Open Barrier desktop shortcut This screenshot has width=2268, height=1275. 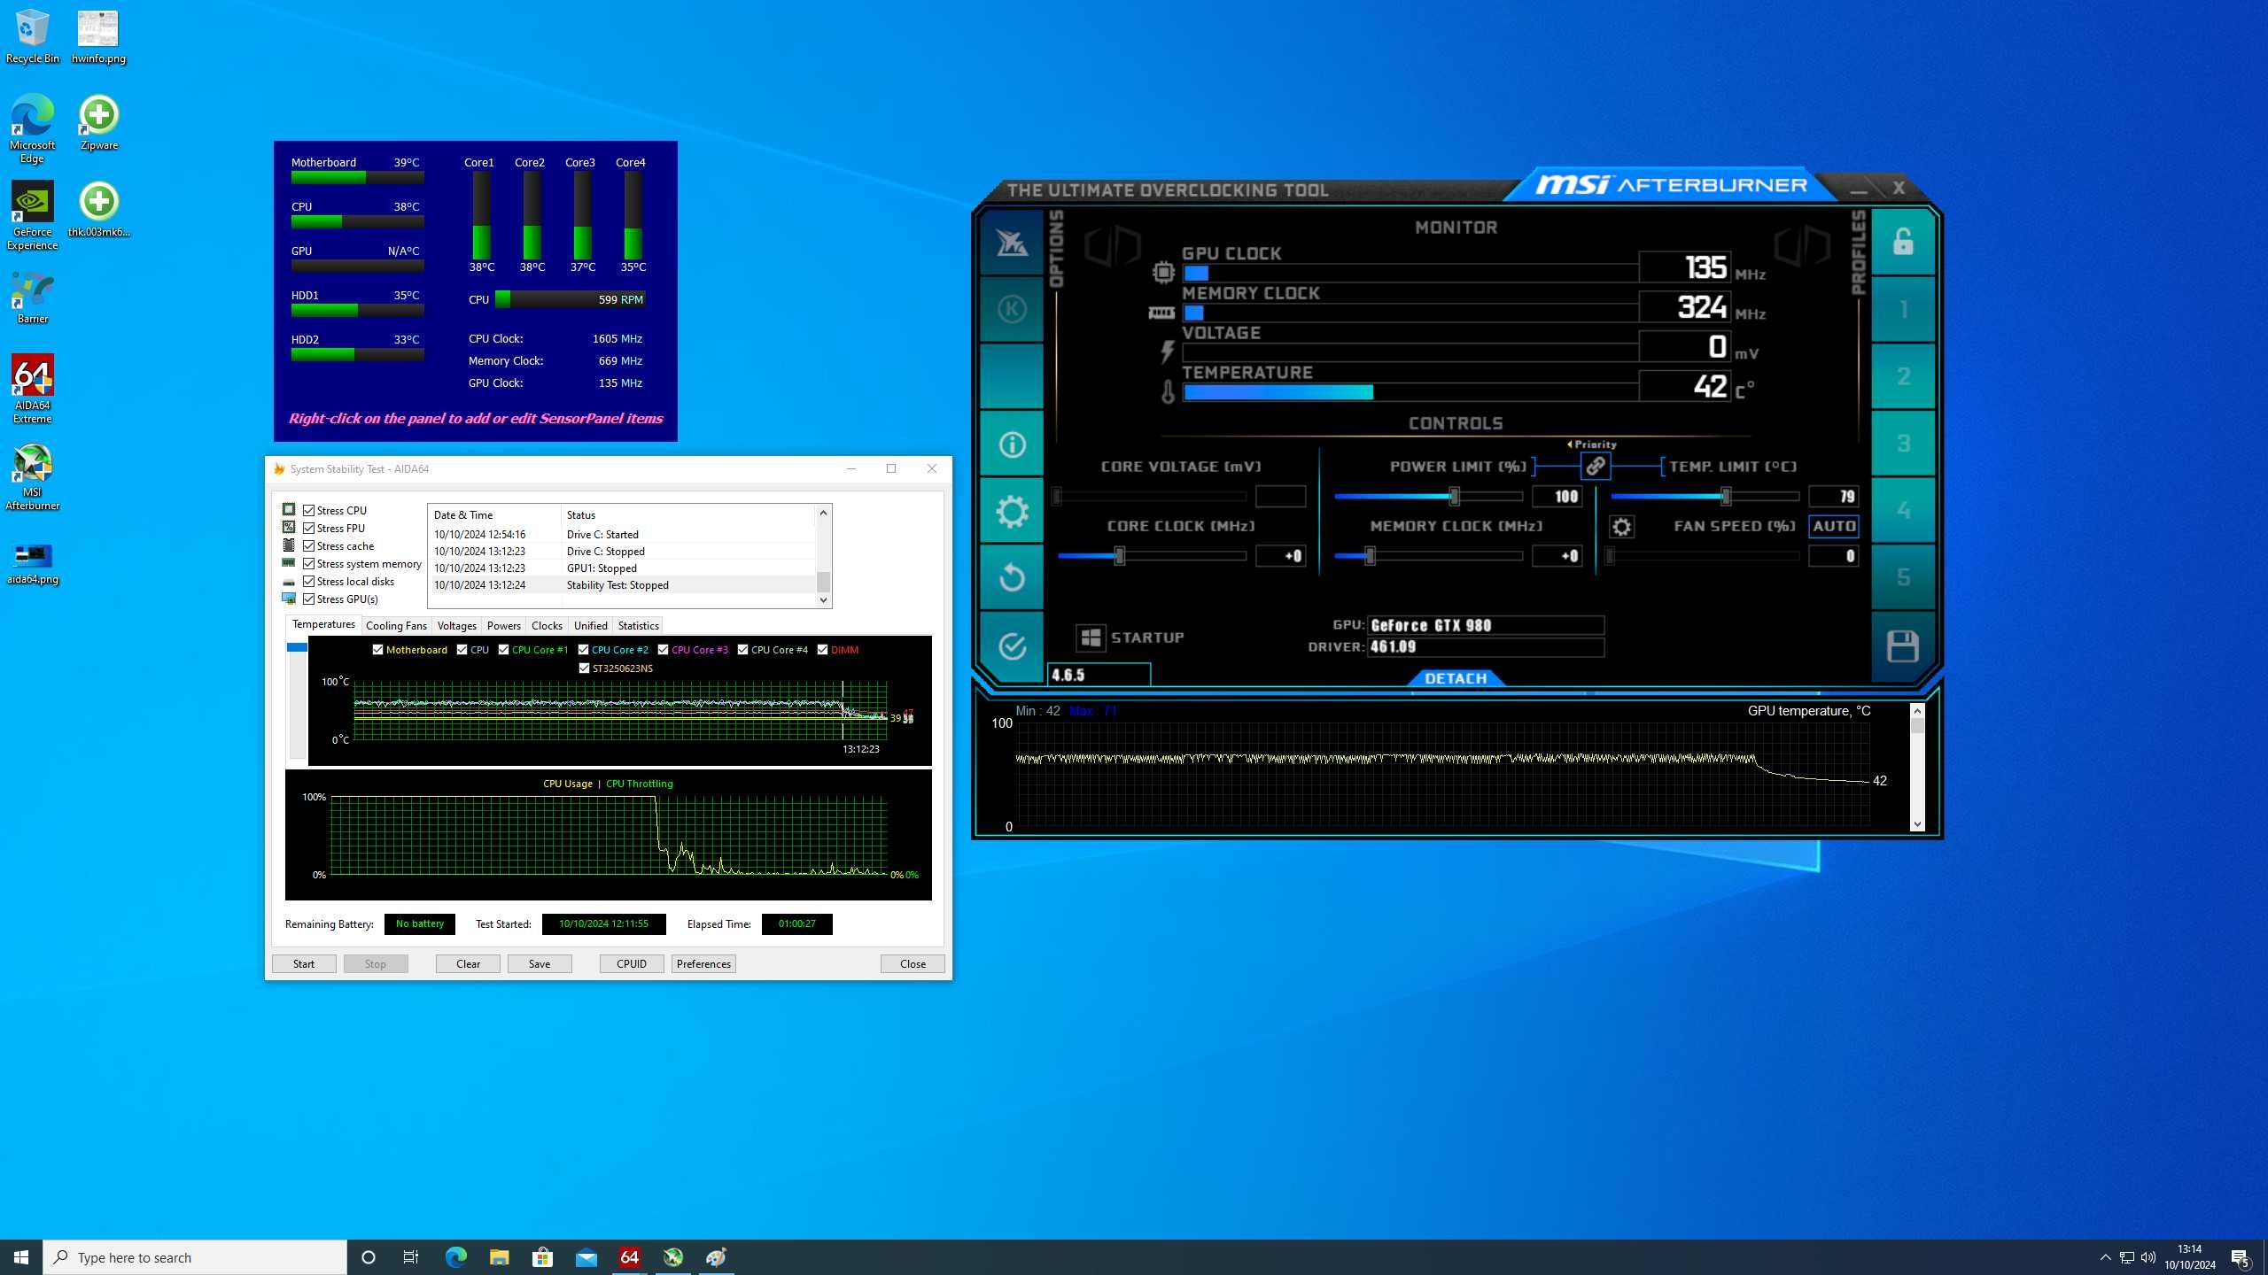click(x=32, y=298)
